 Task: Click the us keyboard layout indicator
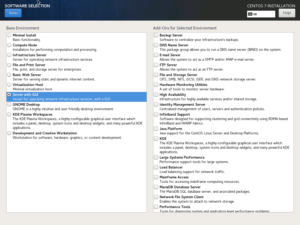[261, 14]
